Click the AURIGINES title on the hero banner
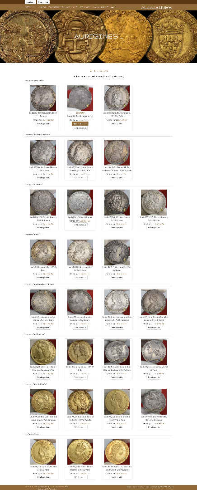This screenshot has height=490, width=197. click(x=98, y=37)
